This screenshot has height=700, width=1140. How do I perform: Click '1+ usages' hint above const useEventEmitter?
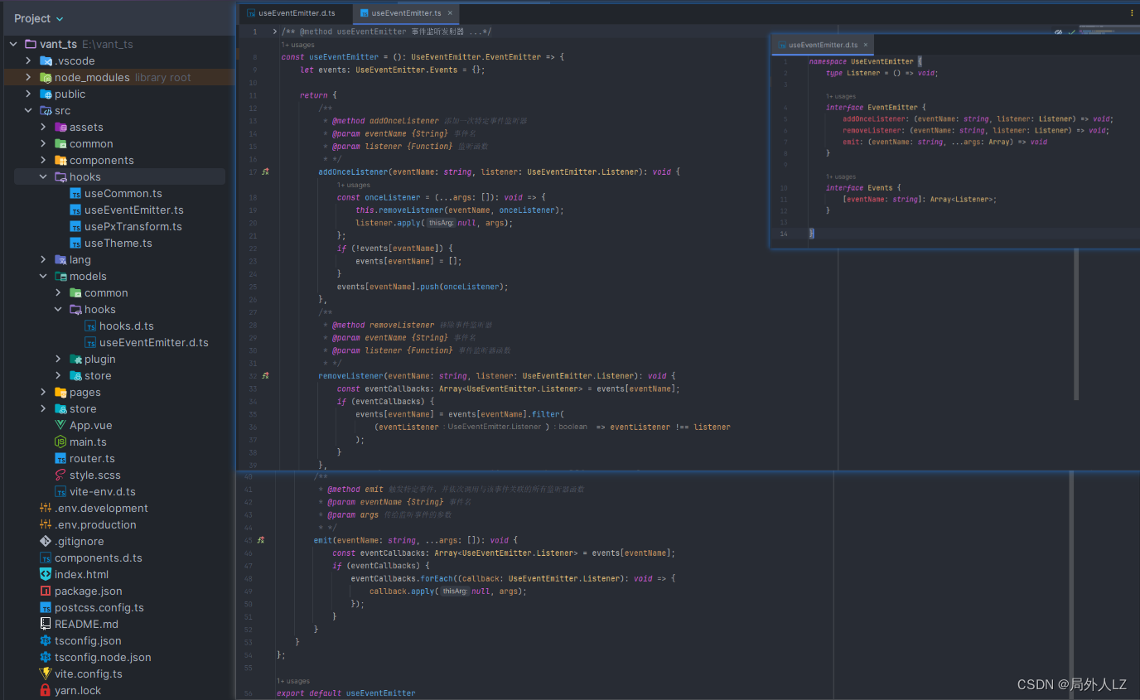[297, 45]
